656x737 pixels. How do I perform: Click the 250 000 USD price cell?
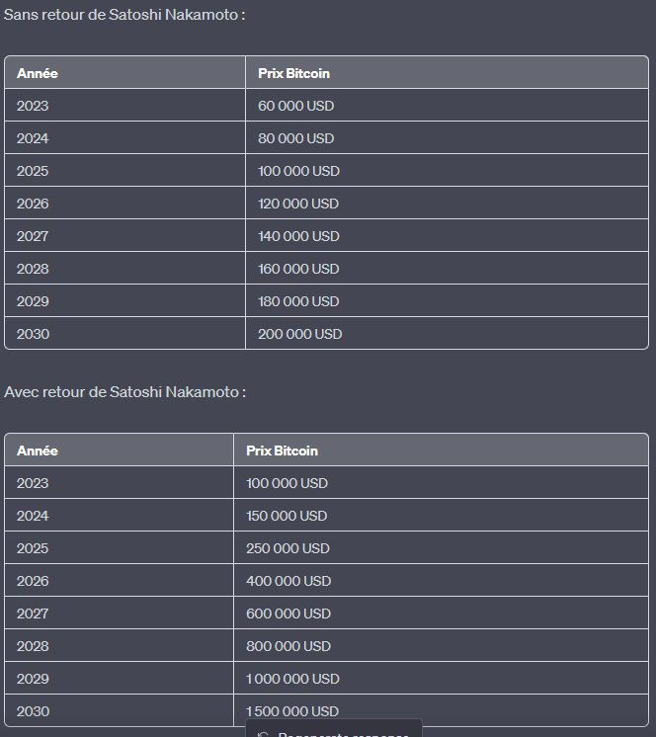click(287, 548)
